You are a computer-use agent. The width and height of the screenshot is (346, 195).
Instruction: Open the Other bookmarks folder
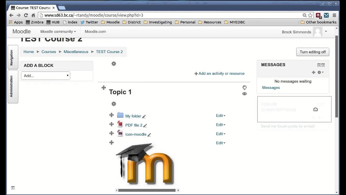pos(318,22)
